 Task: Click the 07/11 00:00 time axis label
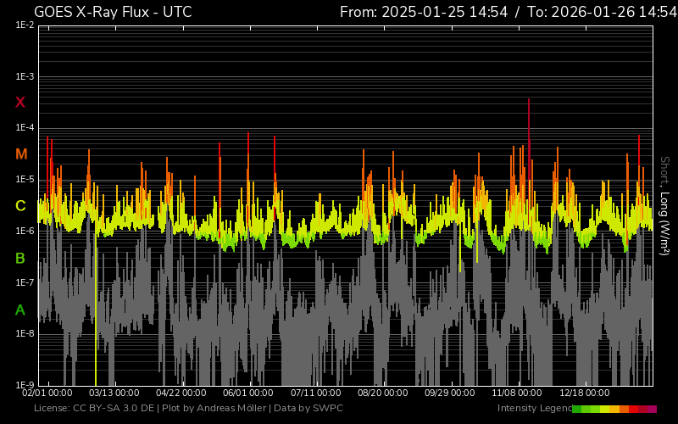[x=315, y=393]
